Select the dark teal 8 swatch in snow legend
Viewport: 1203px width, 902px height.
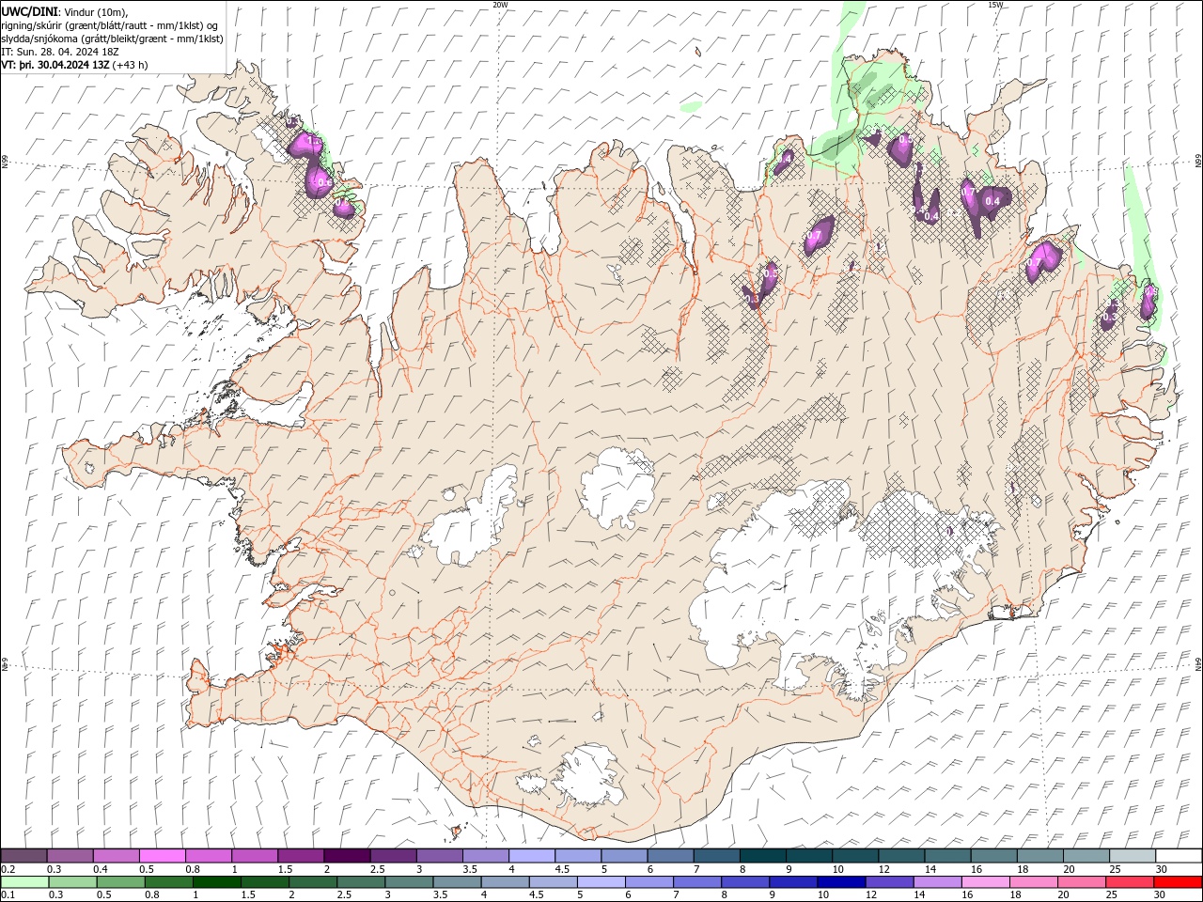pos(762,856)
